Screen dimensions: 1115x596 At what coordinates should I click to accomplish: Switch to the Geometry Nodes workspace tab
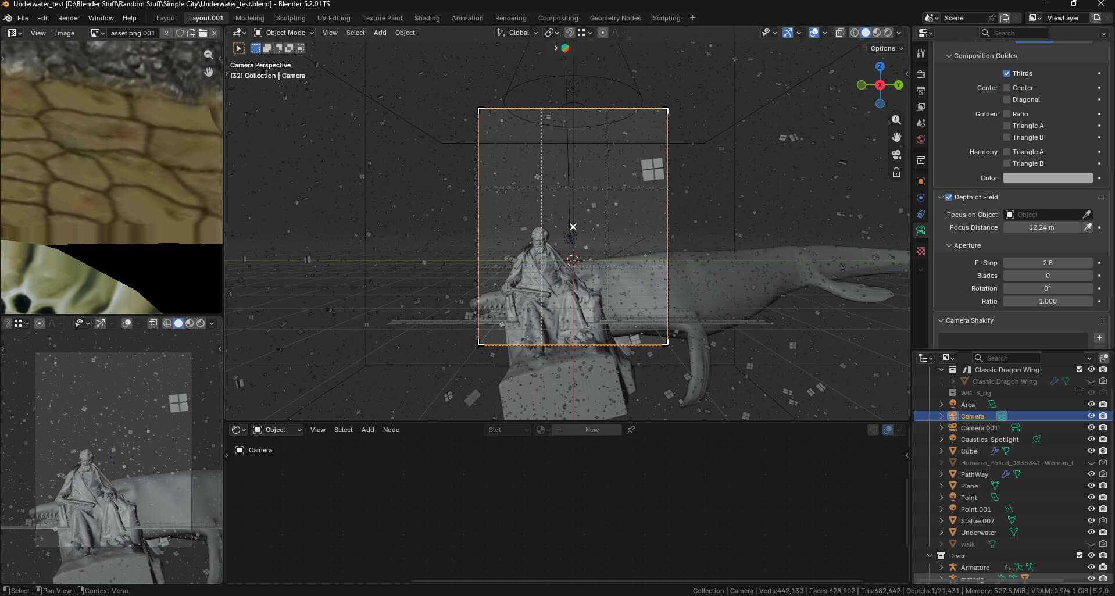coord(615,18)
